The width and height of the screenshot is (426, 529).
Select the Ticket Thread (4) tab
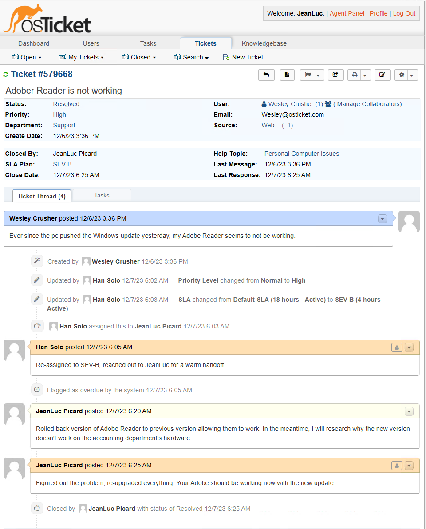coord(41,196)
